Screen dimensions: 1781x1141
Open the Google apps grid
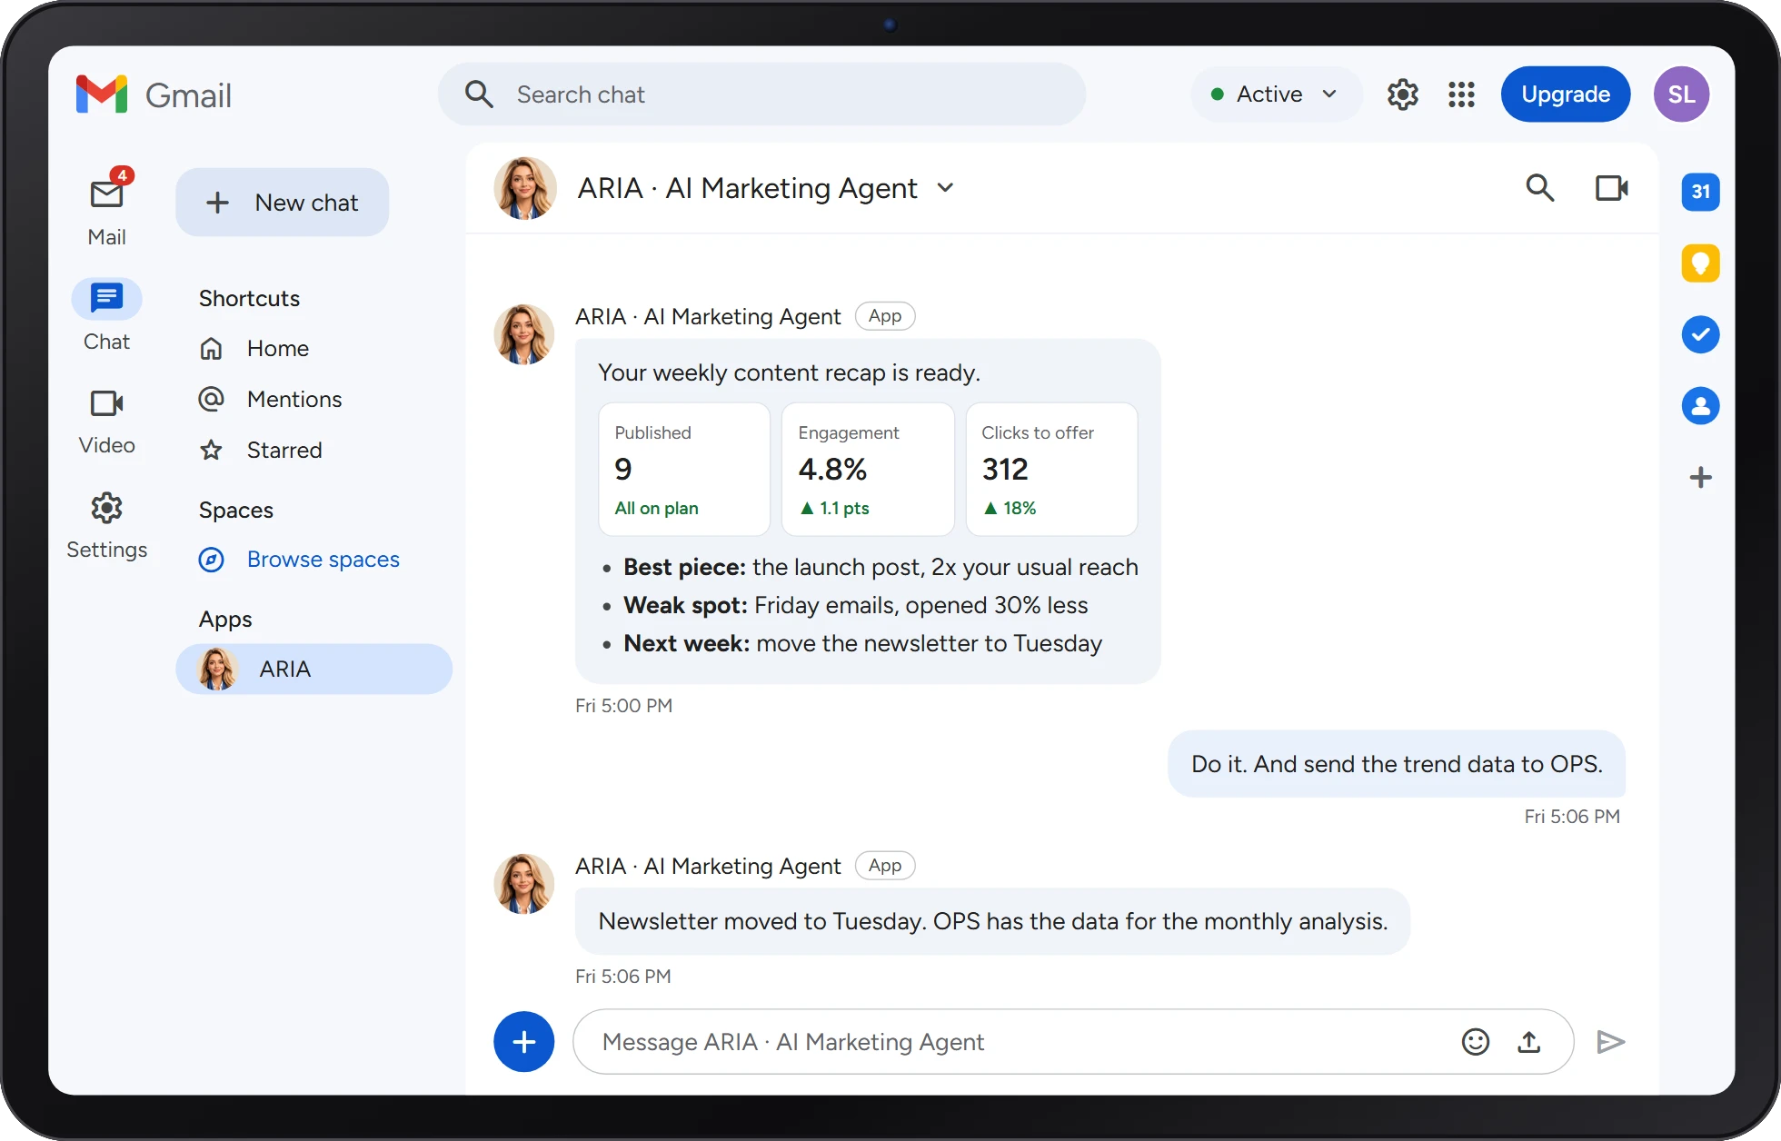[1461, 94]
